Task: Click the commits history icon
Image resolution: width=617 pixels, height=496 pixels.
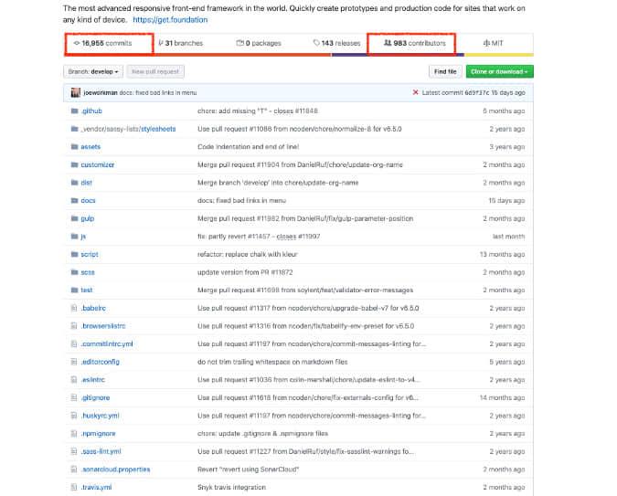Action: (76, 43)
